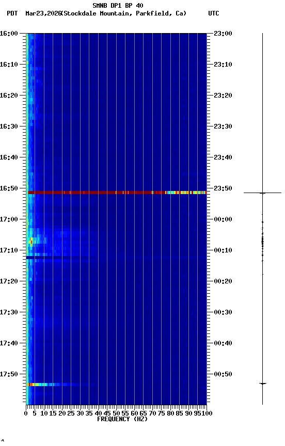Click the '50' frequency axis label

[x=116, y=414]
